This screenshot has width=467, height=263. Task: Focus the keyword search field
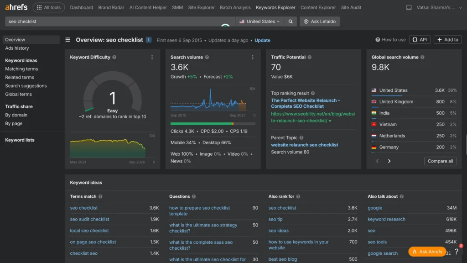coord(119,21)
